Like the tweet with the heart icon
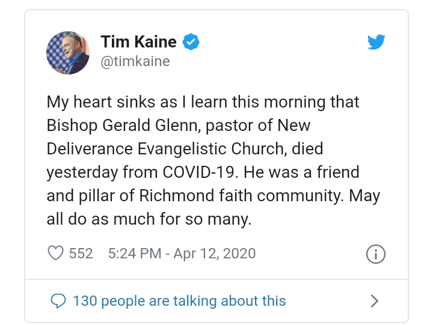The height and width of the screenshot is (325, 433). point(55,254)
